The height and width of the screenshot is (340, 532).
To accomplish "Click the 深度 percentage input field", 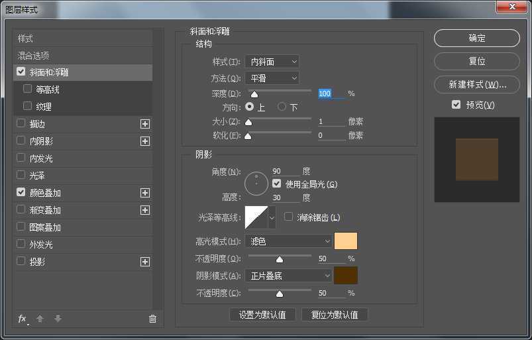I will click(x=331, y=94).
